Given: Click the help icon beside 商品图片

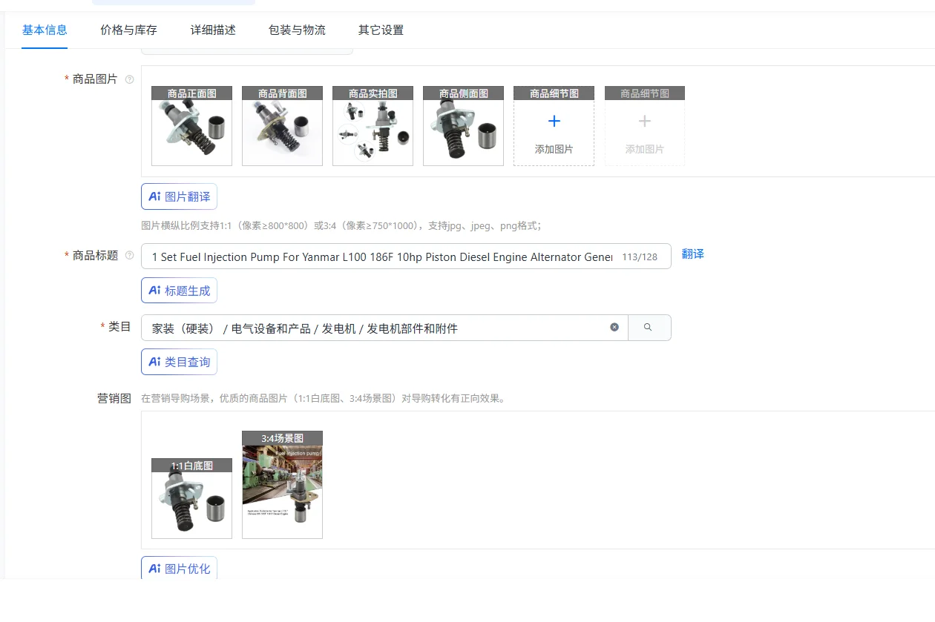Looking at the screenshot, I should tap(130, 79).
